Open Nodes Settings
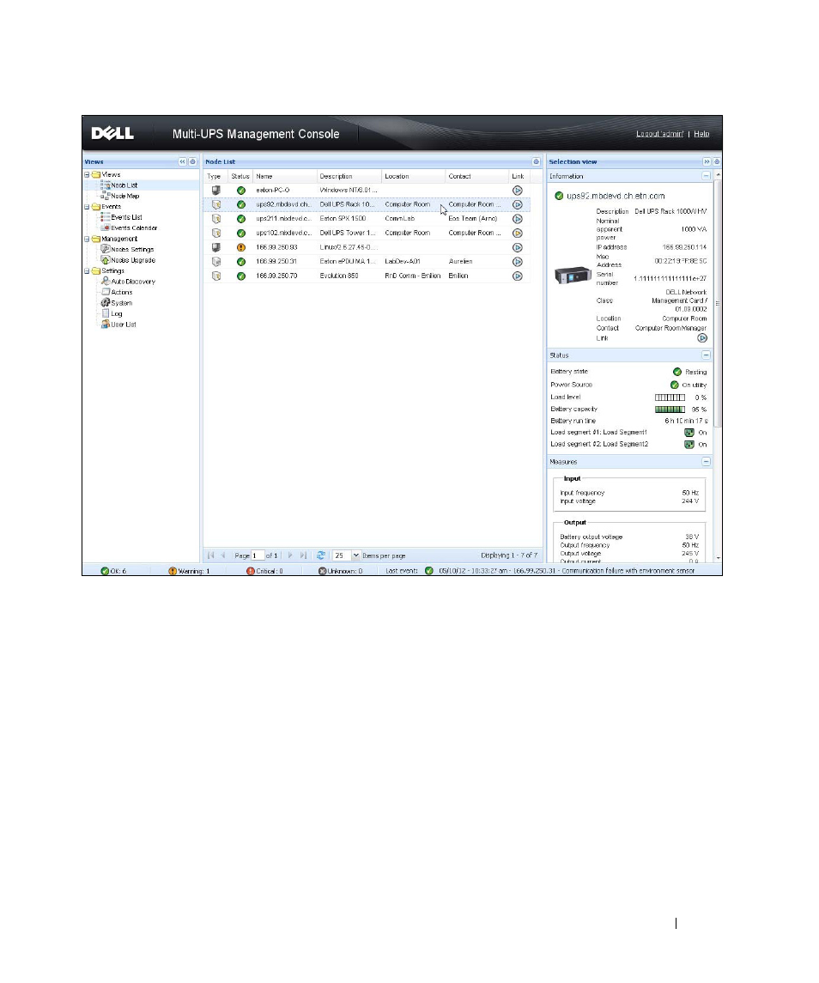Viewport: 819px width, 983px height. [x=132, y=250]
